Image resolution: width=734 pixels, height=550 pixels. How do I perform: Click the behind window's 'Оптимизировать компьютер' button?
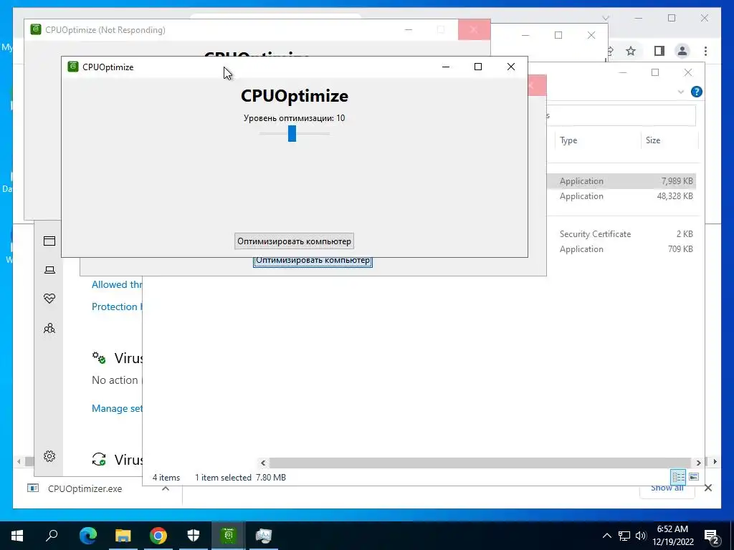(313, 262)
